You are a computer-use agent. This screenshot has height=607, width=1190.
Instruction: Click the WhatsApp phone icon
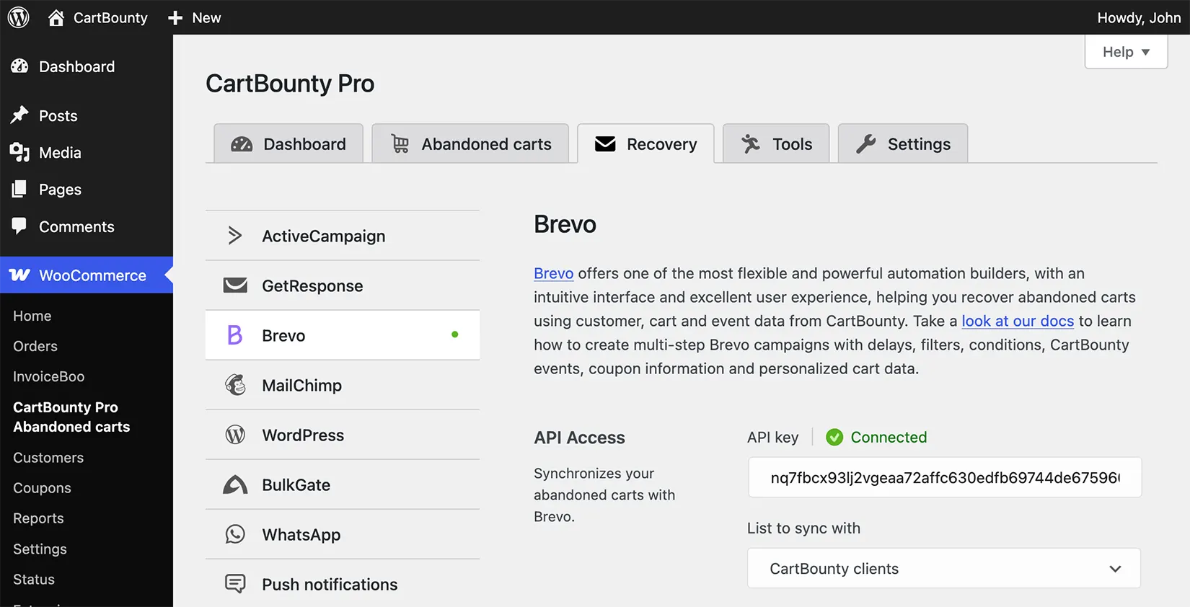235,534
